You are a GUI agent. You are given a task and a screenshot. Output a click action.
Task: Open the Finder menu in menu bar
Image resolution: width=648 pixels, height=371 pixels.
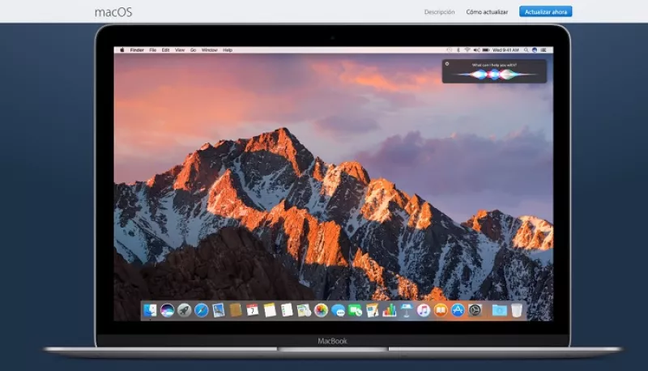click(x=137, y=50)
